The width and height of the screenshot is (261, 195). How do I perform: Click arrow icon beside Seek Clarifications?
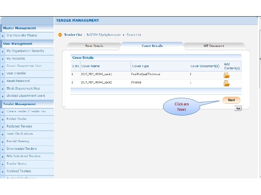(x=3, y=134)
